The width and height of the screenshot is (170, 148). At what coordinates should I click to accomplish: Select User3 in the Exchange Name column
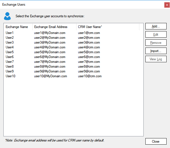10,42
